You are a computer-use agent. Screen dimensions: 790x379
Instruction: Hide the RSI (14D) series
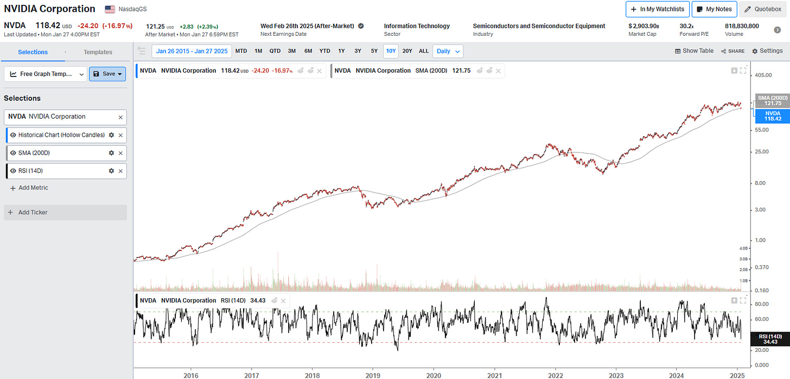(14, 171)
